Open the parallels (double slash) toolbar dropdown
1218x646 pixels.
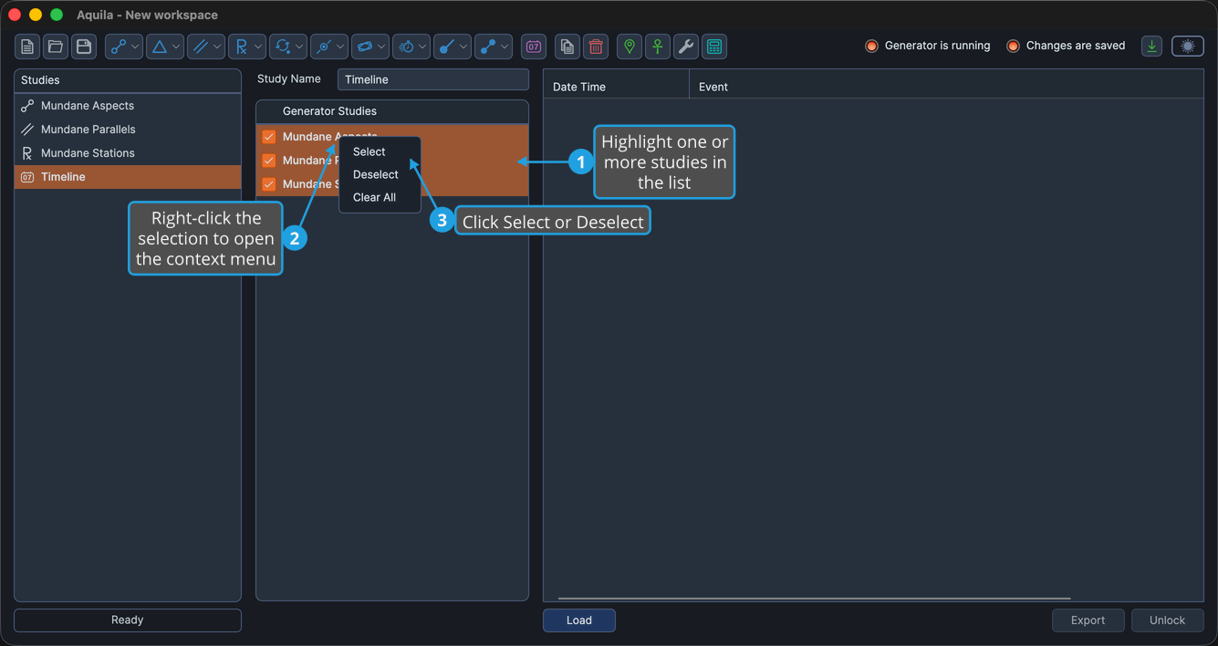pos(206,47)
